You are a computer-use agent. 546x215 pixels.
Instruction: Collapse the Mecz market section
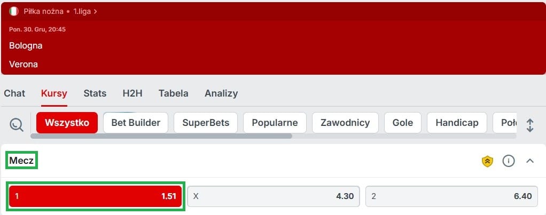[x=530, y=161]
